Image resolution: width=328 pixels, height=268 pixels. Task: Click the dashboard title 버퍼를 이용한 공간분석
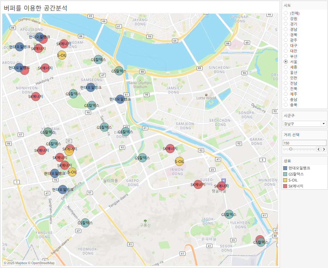point(36,8)
